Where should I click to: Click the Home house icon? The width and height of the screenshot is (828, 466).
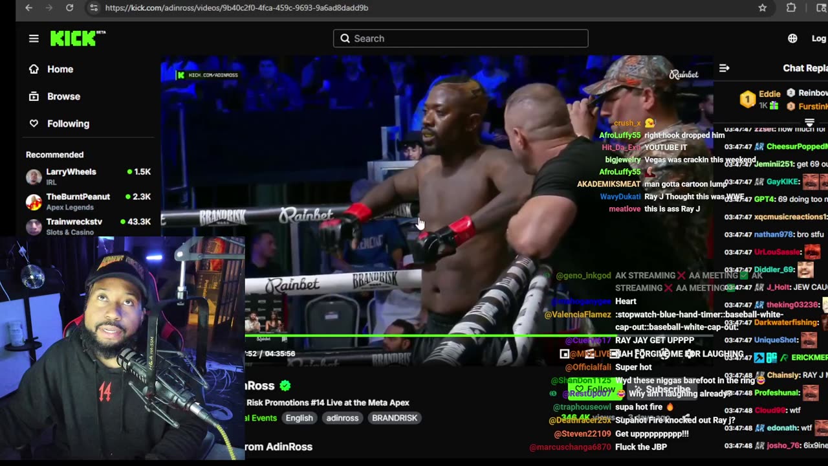coord(34,69)
